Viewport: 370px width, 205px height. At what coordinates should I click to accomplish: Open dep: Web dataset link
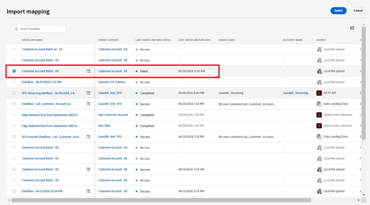click(x=104, y=126)
